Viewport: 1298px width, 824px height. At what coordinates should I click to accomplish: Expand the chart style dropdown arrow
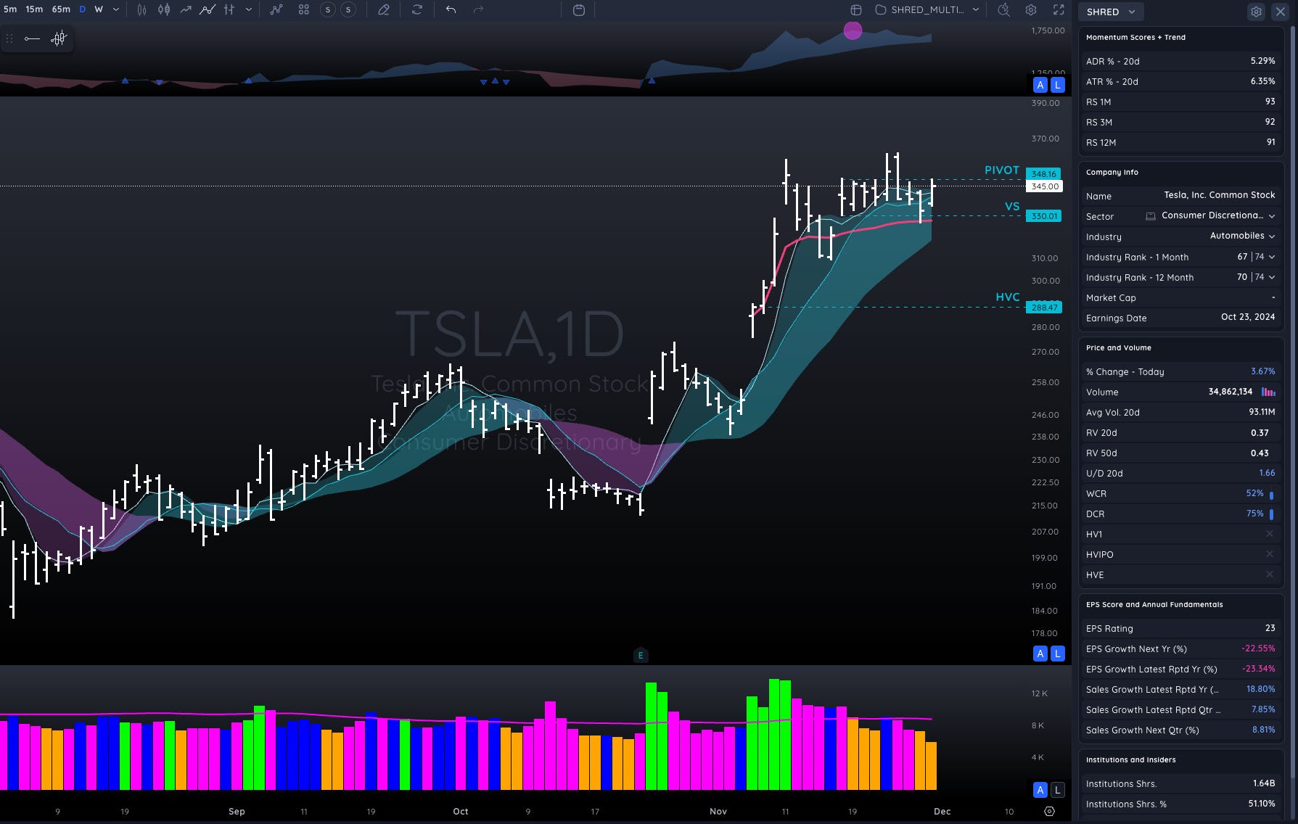(249, 10)
